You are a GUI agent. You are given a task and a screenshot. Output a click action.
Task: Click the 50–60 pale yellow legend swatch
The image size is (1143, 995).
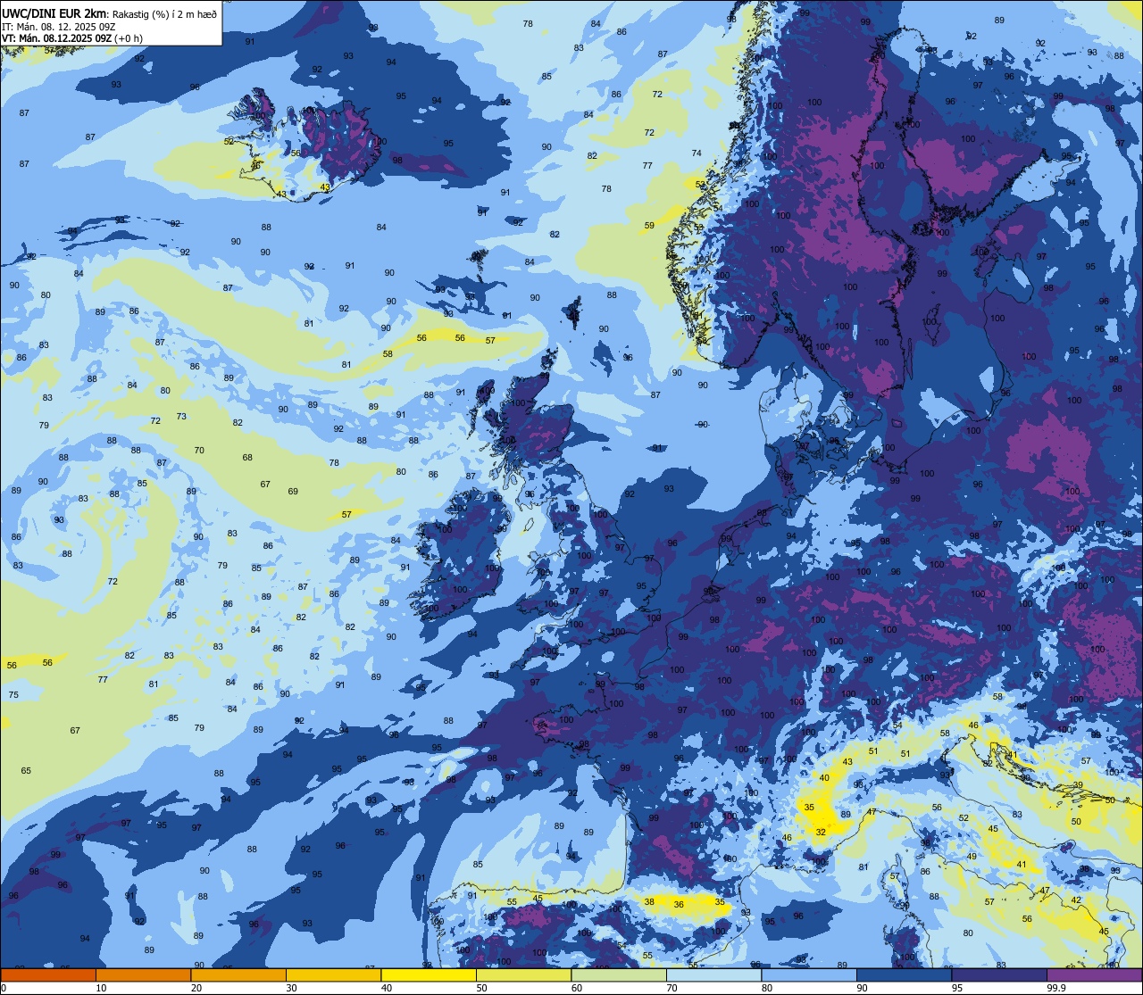523,974
